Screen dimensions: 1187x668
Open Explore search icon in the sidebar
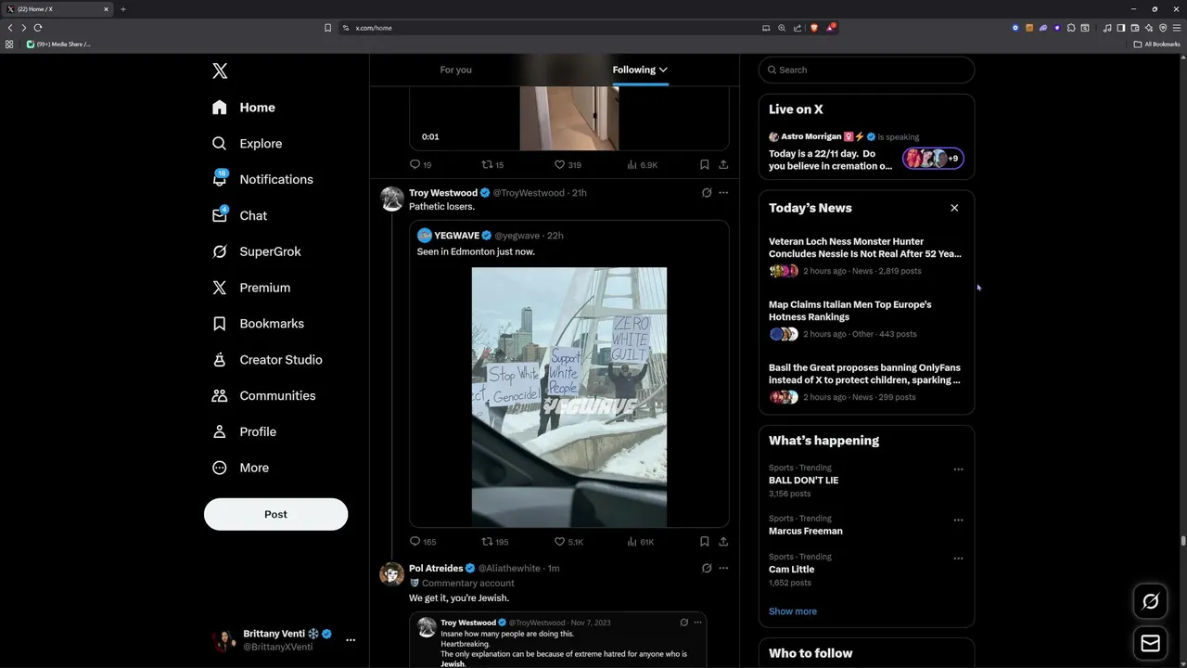pos(220,144)
